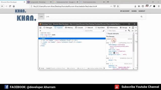Viewport: 161px width, 90px height.
Task: Focus the Filter Styles field
Action: pos(115,31)
